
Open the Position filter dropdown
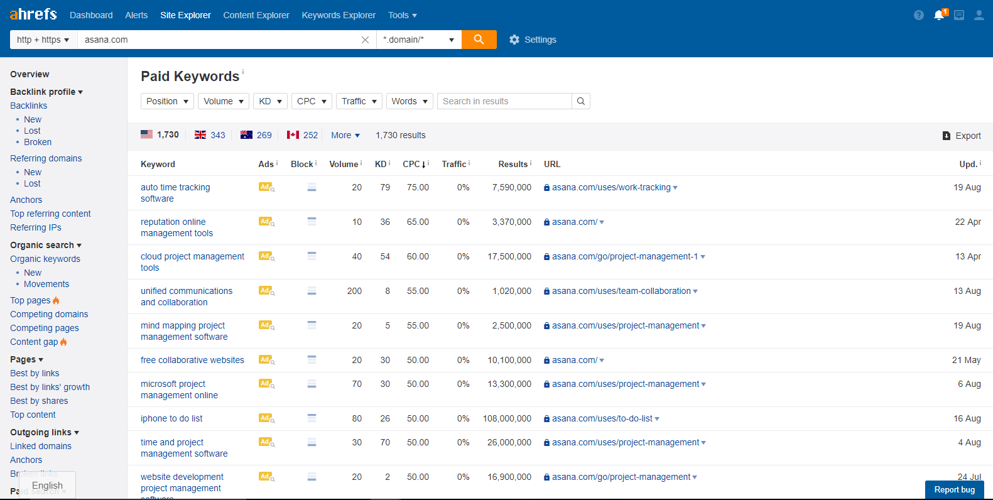[x=167, y=101]
